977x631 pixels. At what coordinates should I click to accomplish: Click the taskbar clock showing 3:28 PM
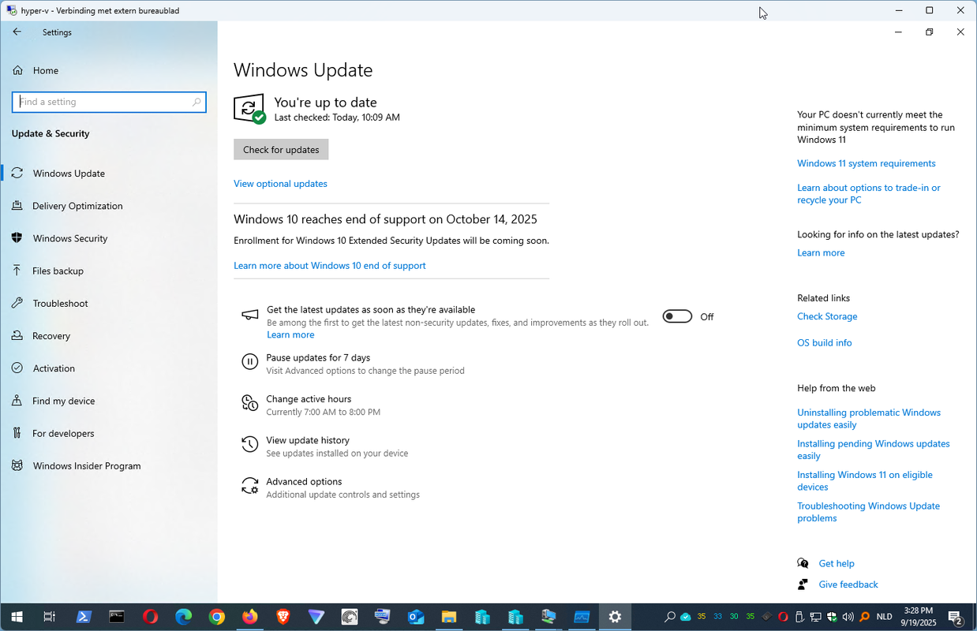(919, 617)
